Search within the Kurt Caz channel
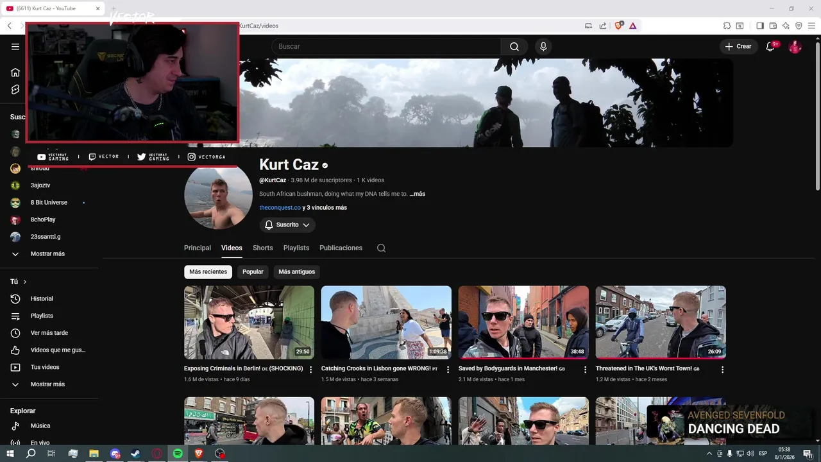 click(381, 248)
